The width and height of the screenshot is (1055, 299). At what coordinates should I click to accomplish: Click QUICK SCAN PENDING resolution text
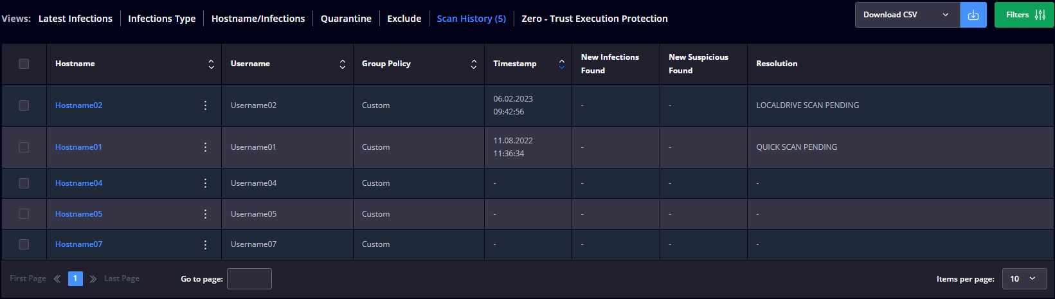797,147
